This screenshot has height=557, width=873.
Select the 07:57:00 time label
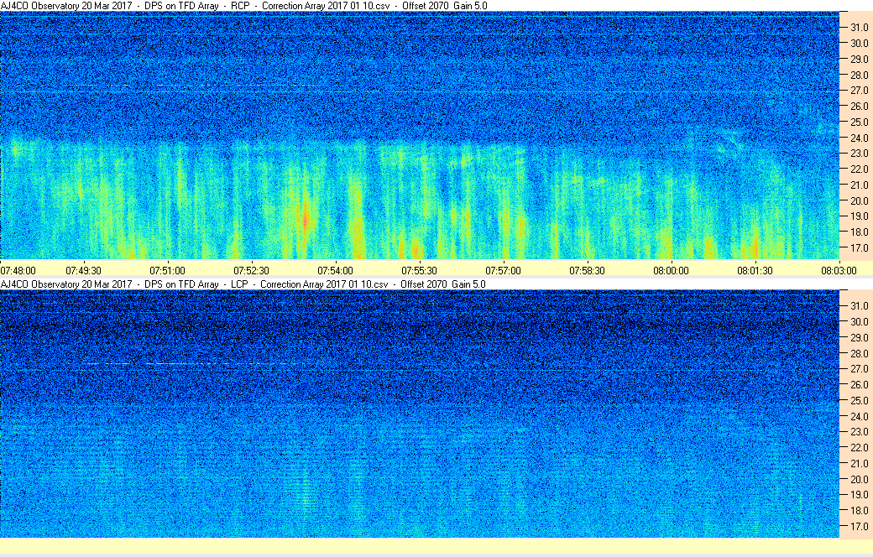click(503, 270)
